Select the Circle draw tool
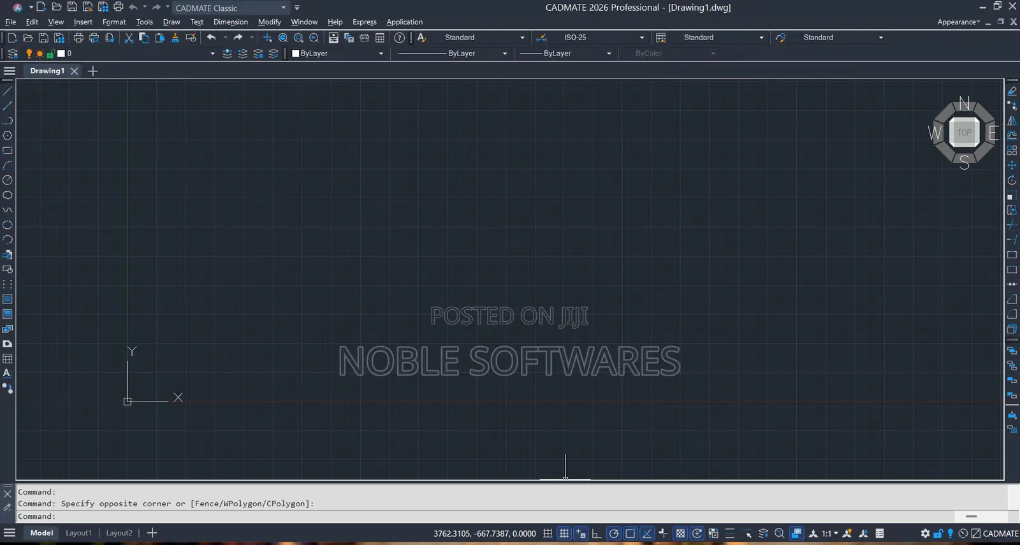 pyautogui.click(x=8, y=180)
